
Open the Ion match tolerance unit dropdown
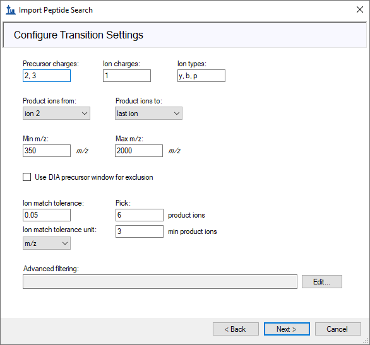point(47,243)
